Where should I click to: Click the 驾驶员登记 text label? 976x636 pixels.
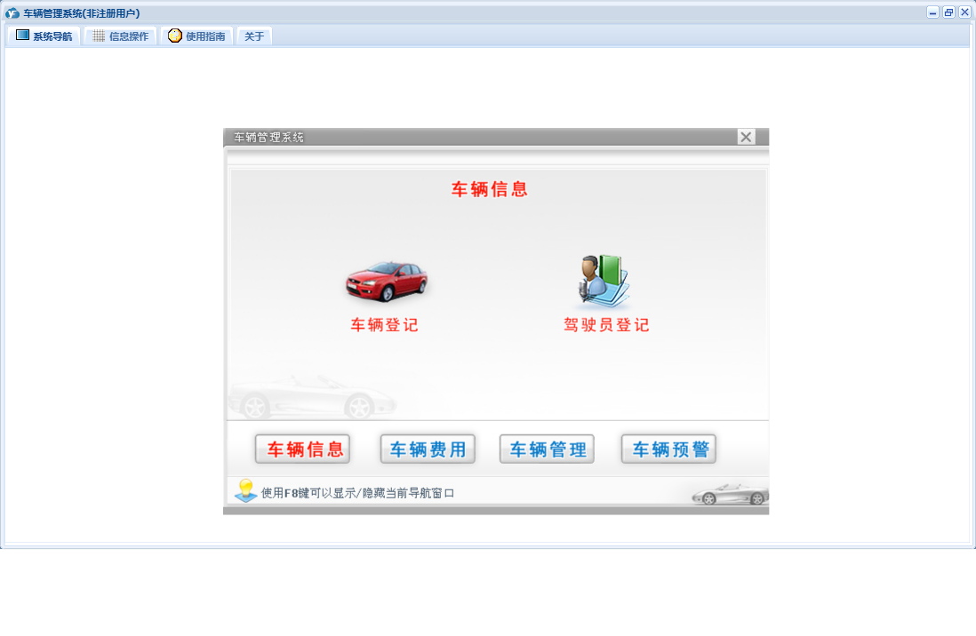click(x=606, y=325)
